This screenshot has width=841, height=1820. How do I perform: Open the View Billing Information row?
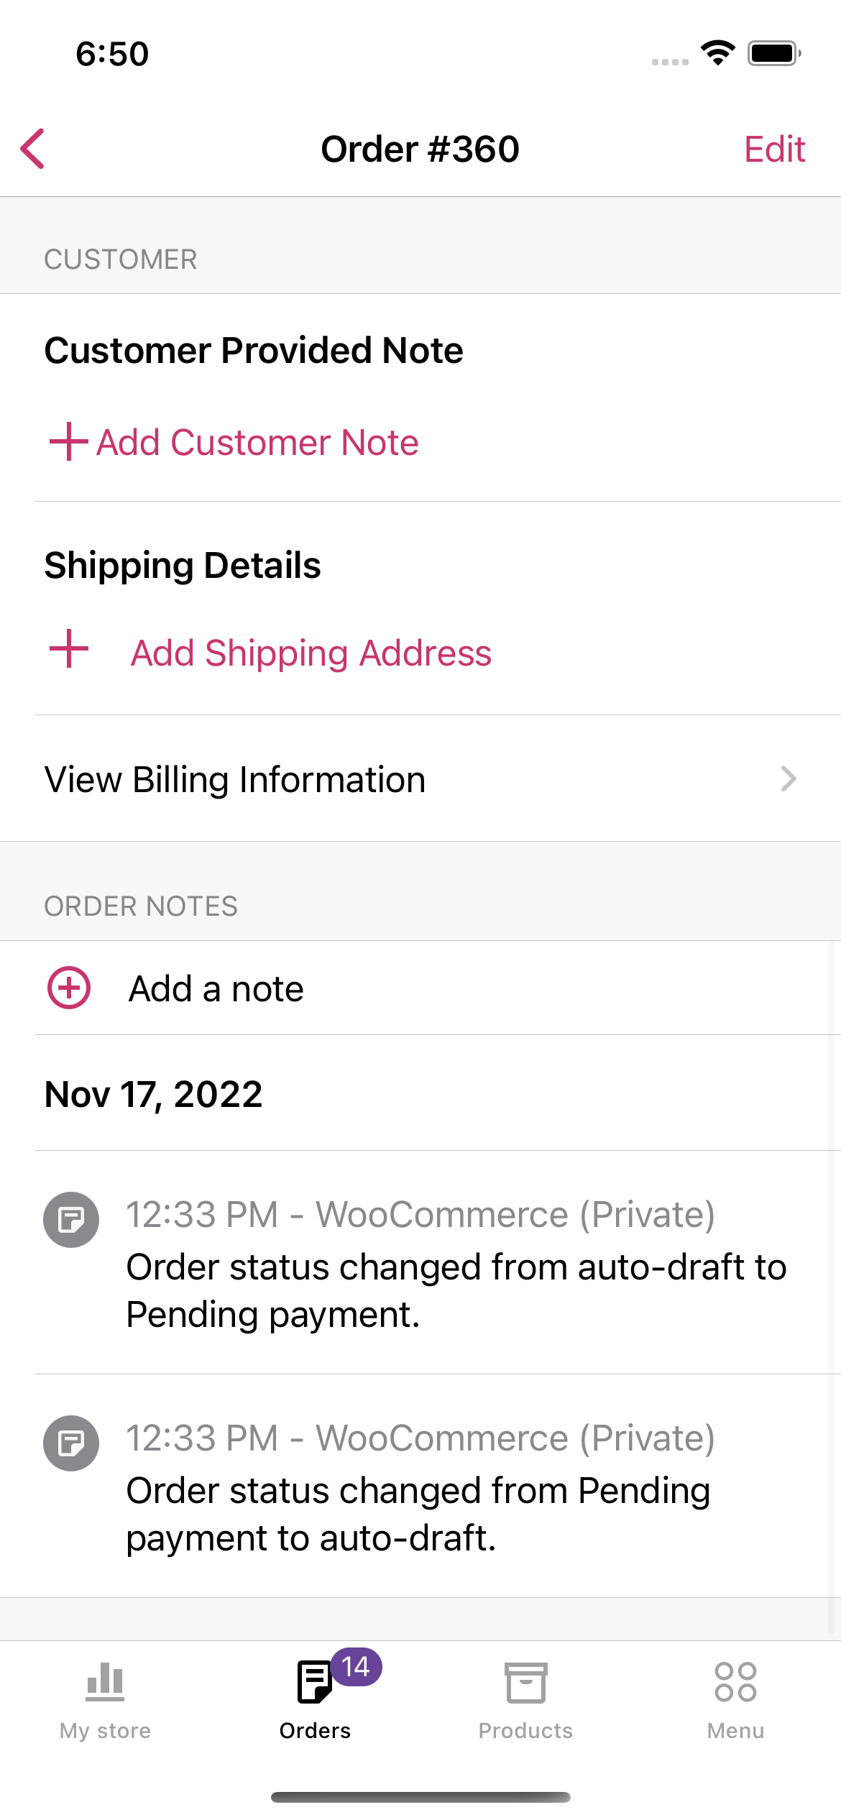(420, 778)
